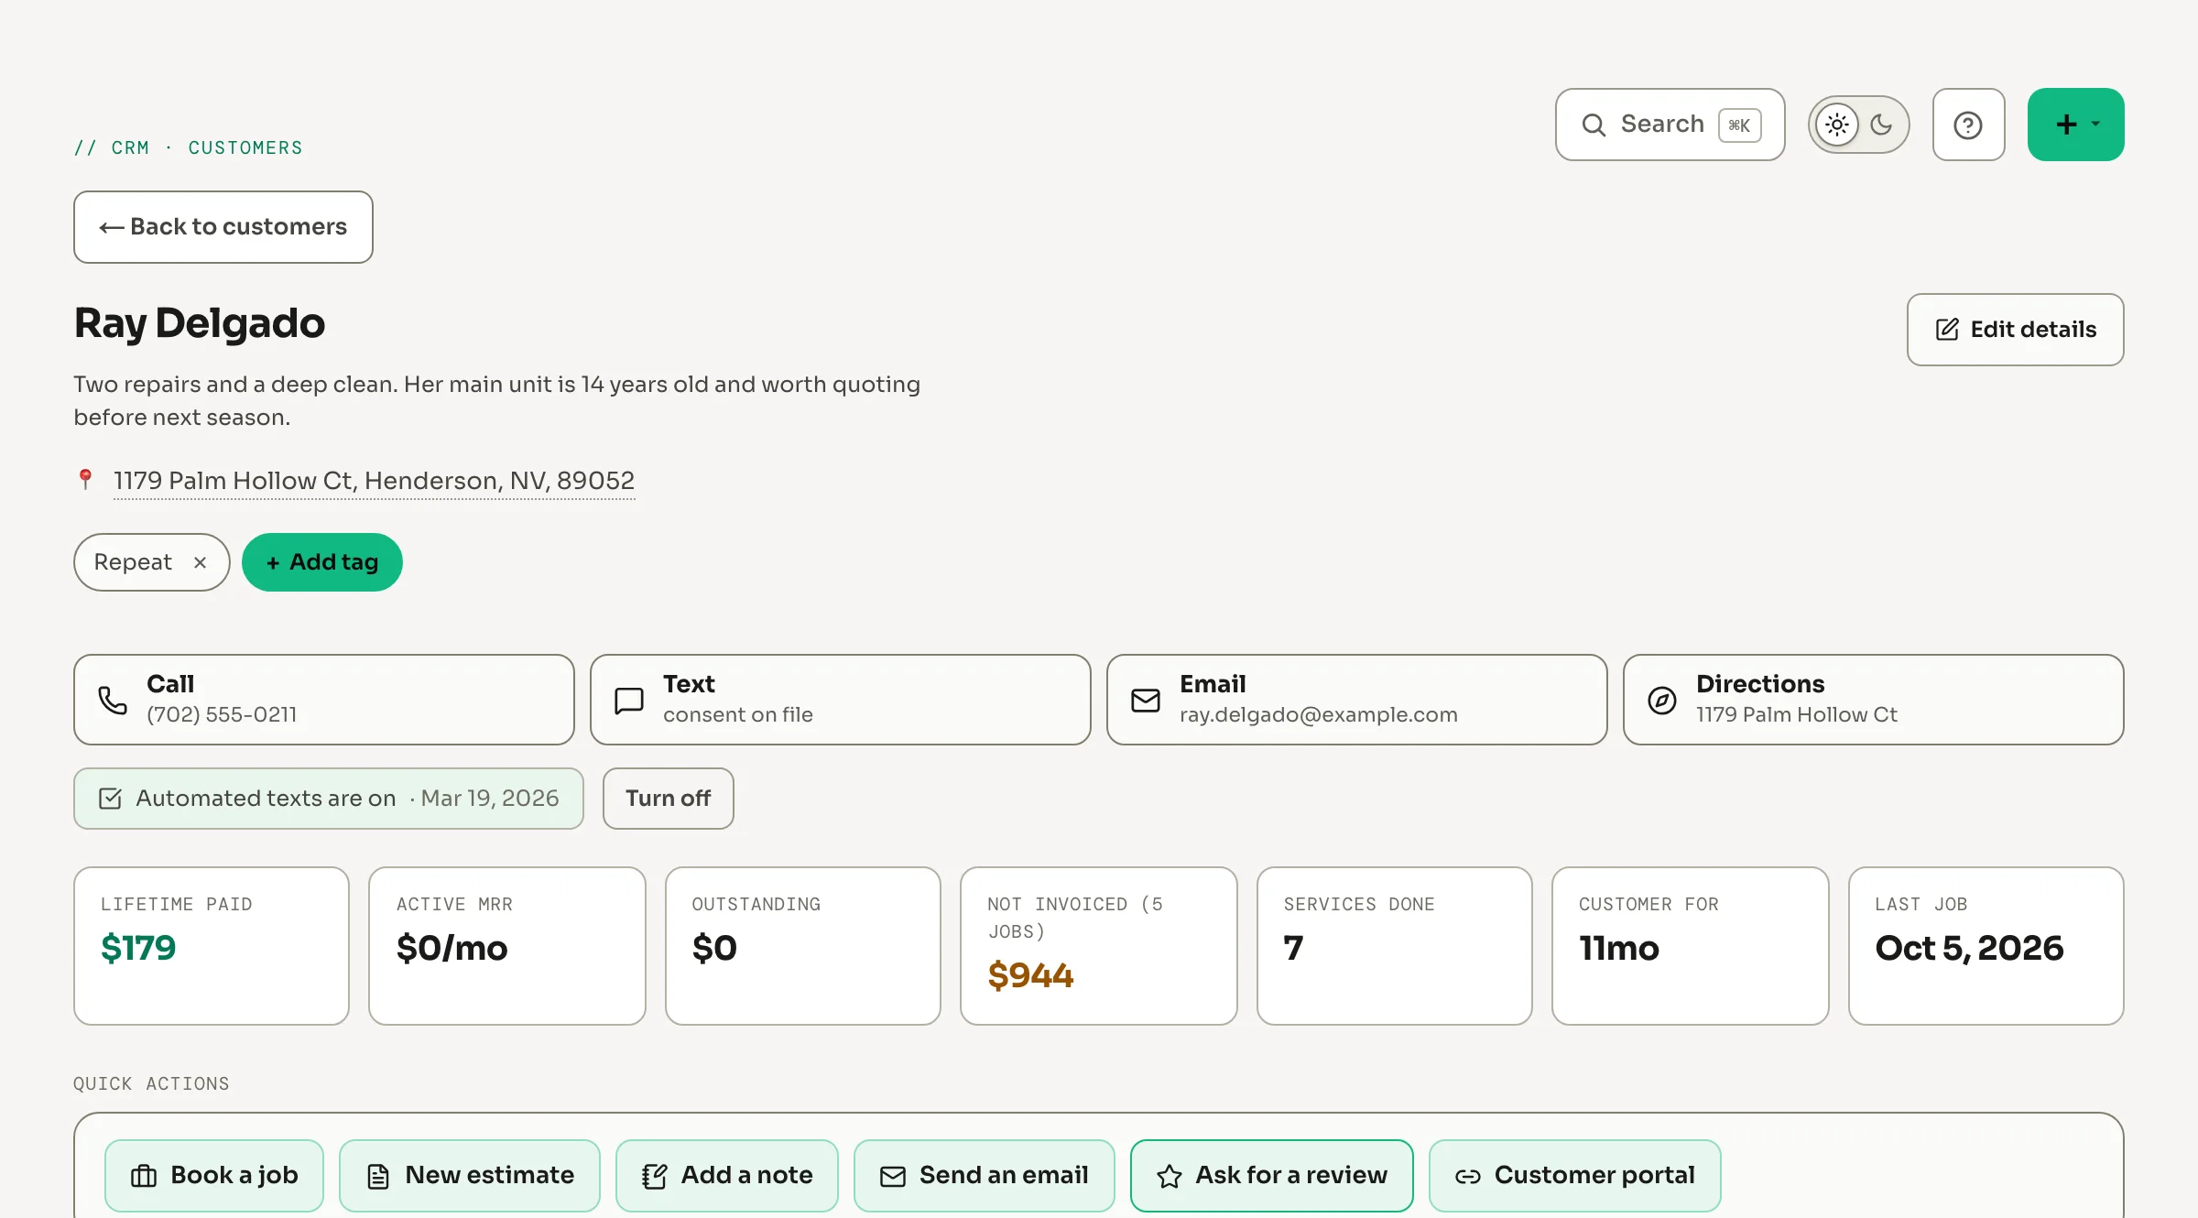Click the phone handset icon
The width and height of the screenshot is (2198, 1218).
pyautogui.click(x=112, y=701)
